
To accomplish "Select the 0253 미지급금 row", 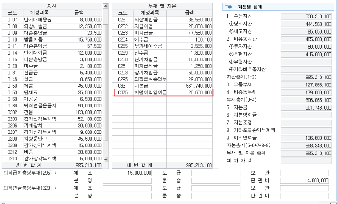I will point(163,33).
